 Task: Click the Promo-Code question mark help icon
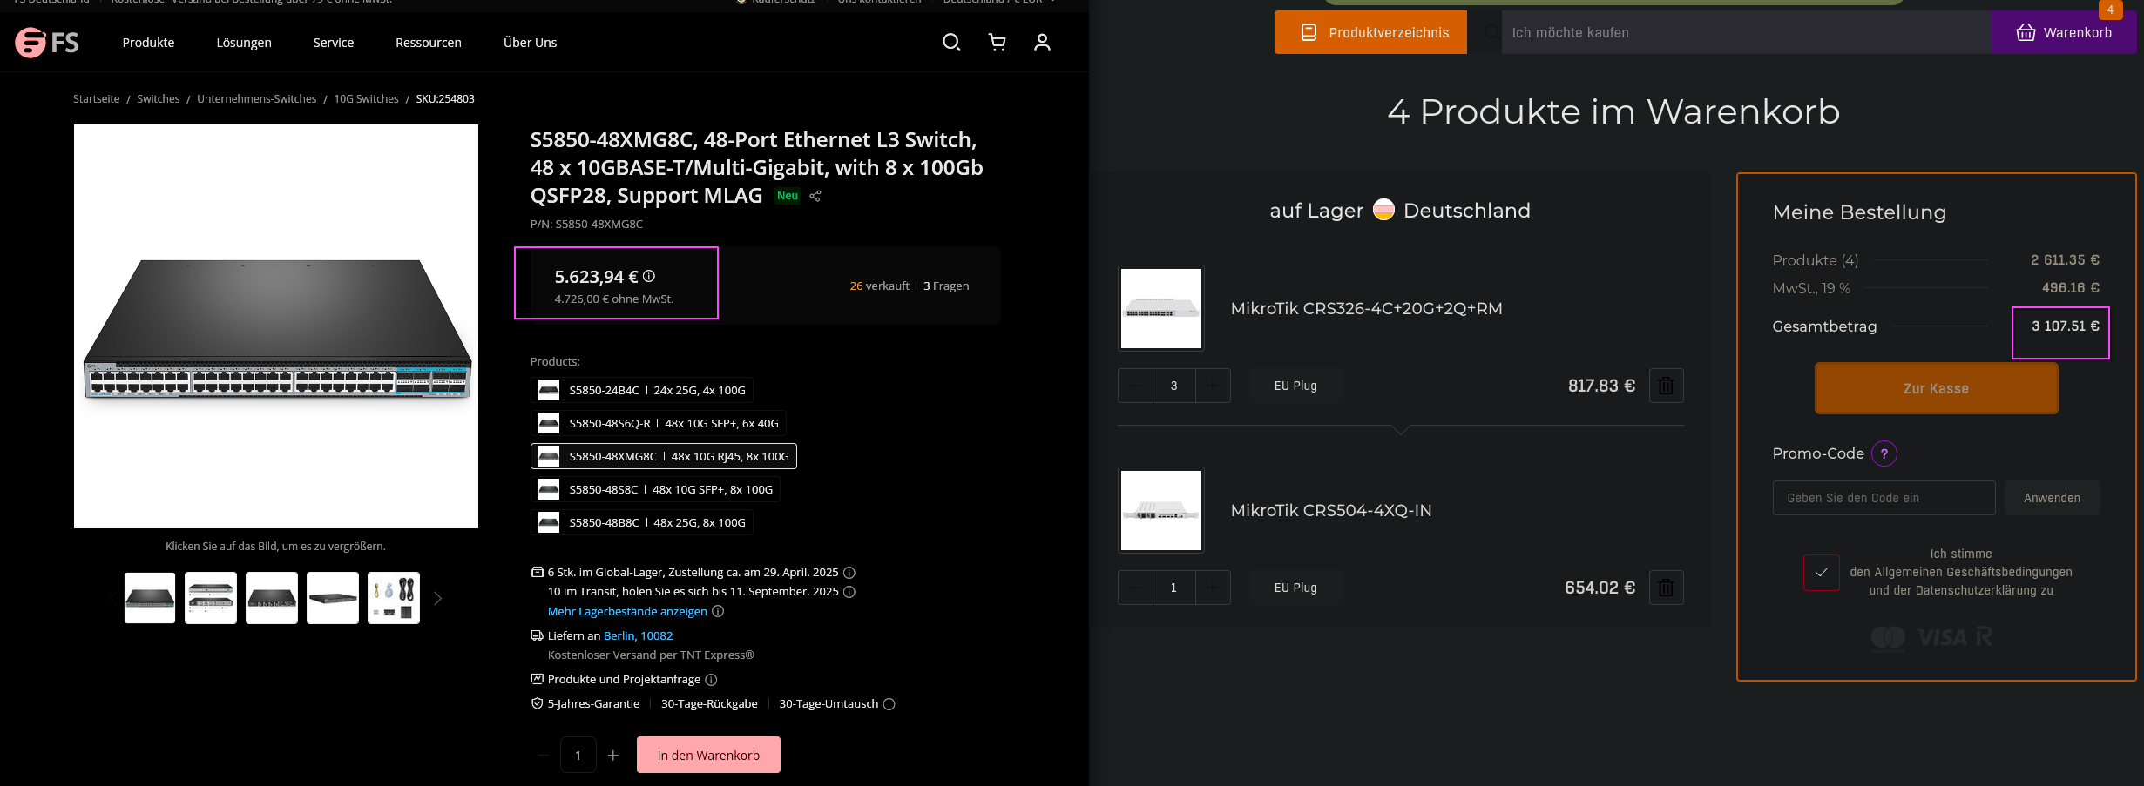1884,453
